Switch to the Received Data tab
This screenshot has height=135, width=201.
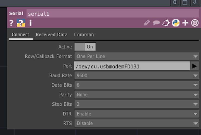[52, 35]
